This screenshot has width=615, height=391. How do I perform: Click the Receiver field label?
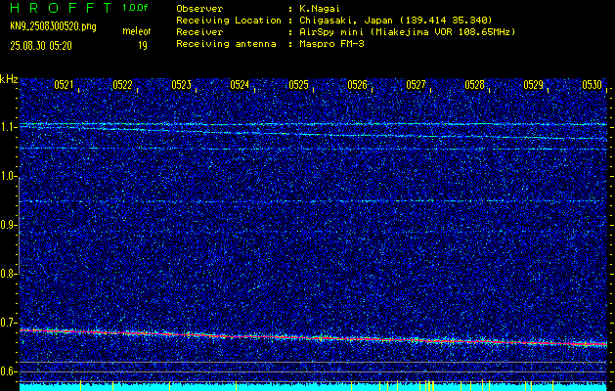199,32
